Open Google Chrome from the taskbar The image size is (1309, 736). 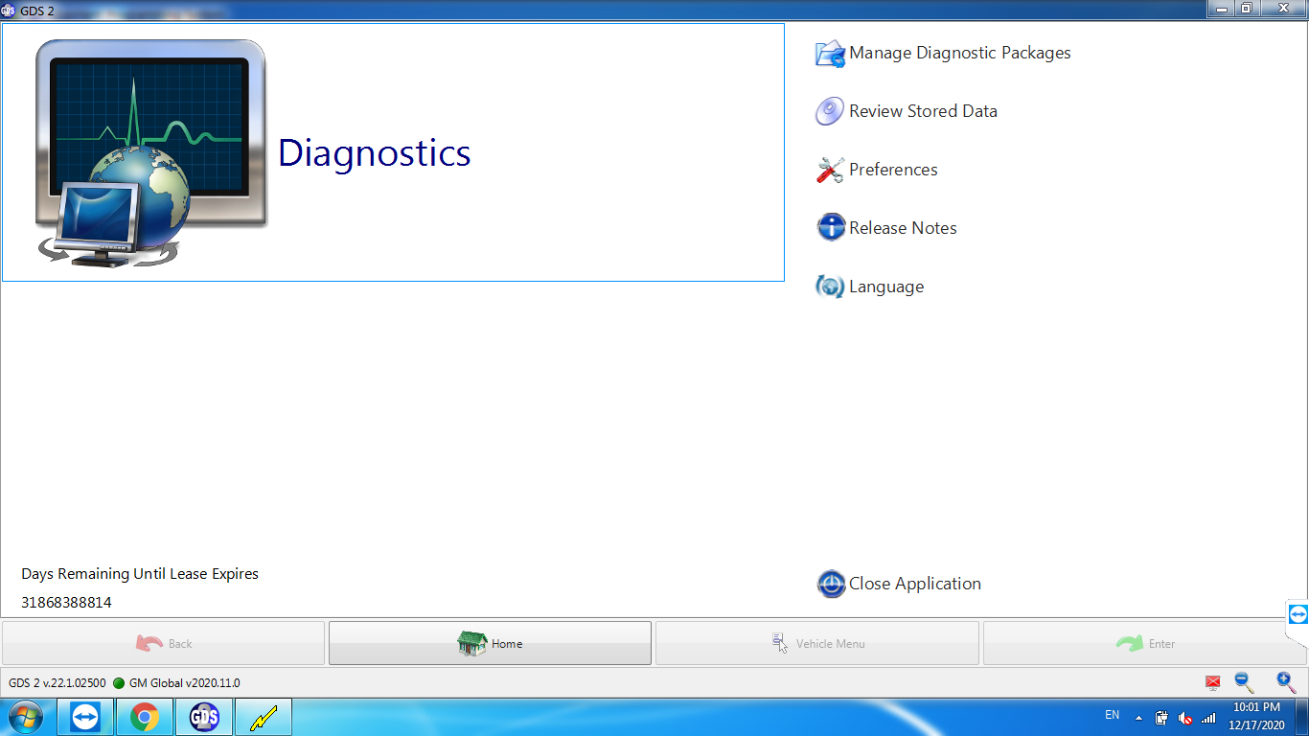[145, 717]
